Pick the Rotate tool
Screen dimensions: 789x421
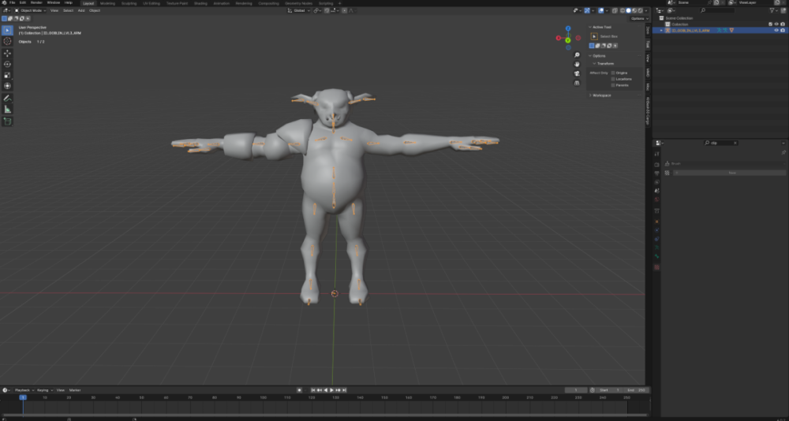tap(8, 64)
